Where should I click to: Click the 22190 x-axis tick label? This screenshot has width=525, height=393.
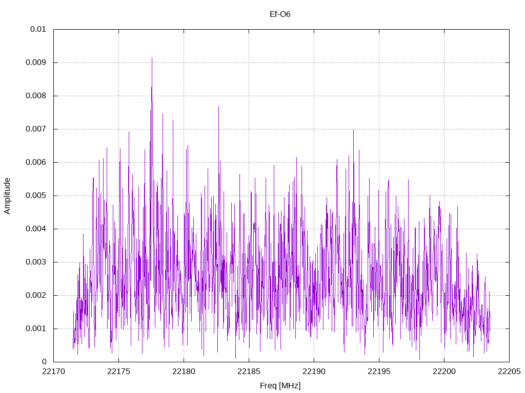pos(314,372)
